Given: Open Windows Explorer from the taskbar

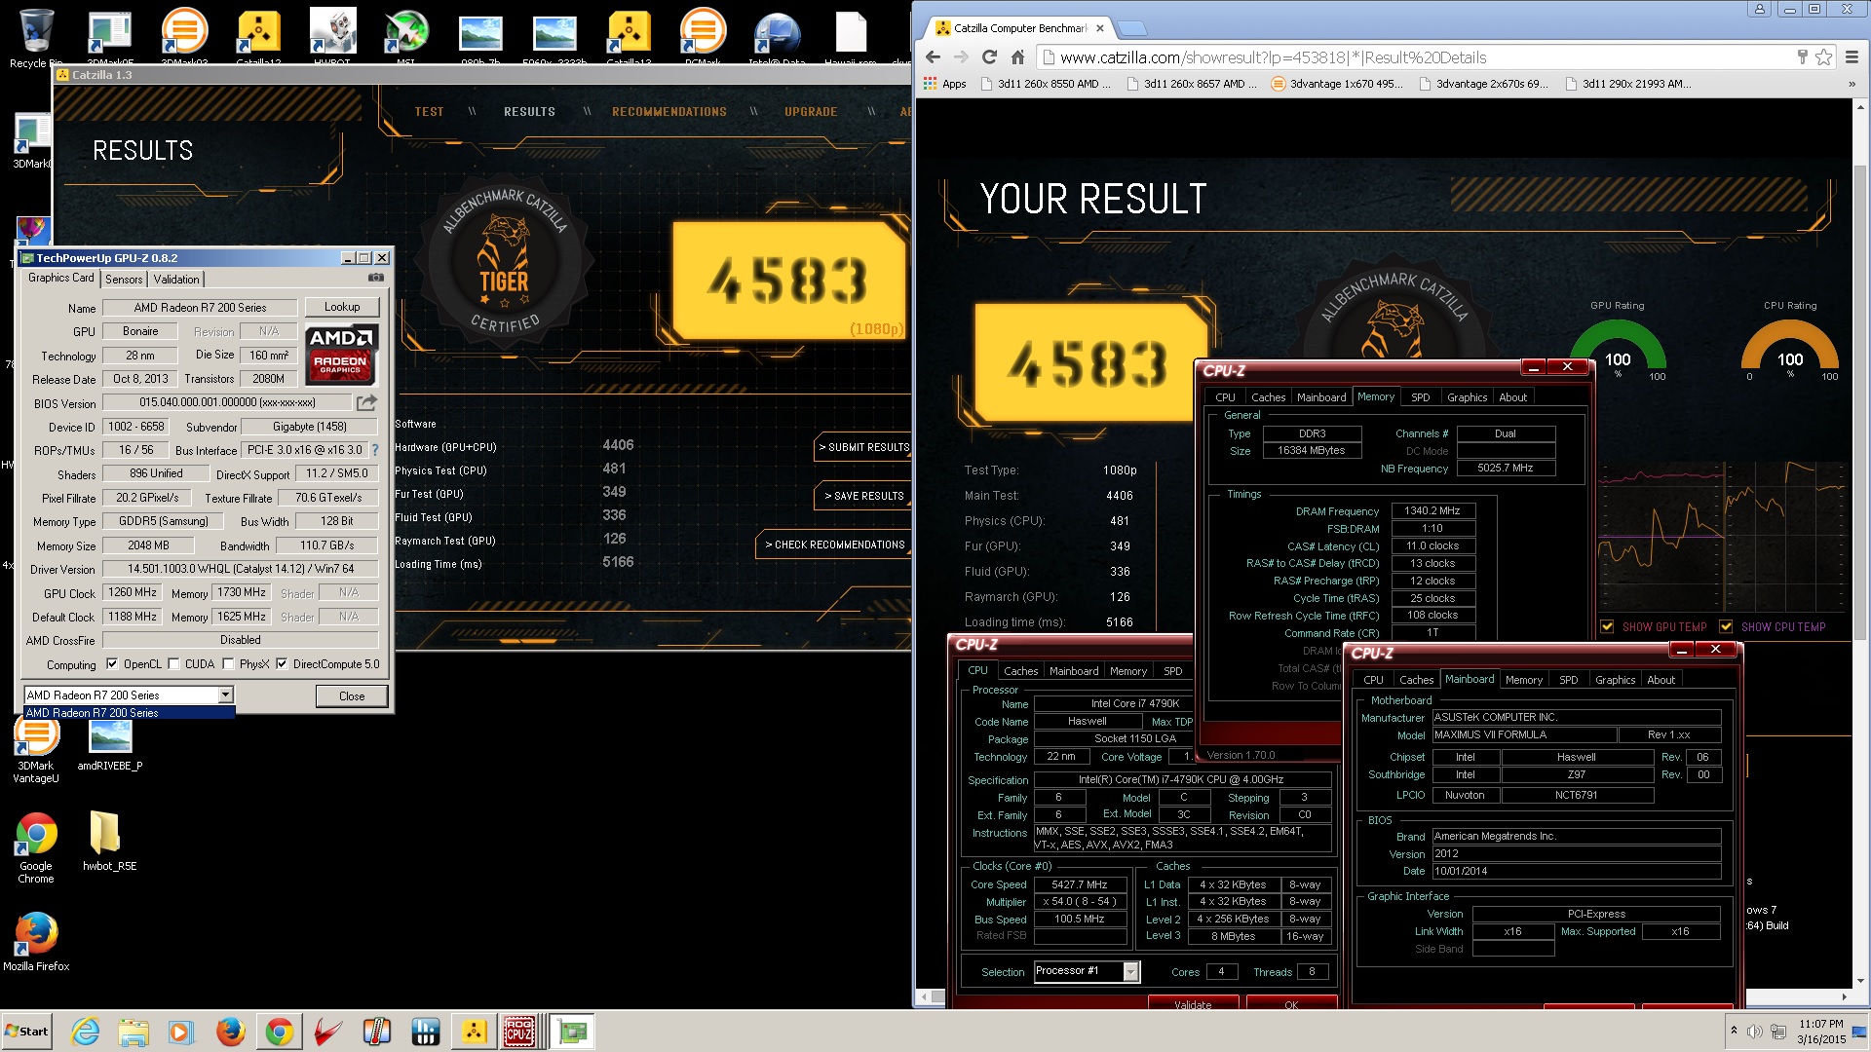Looking at the screenshot, I should point(134,1032).
